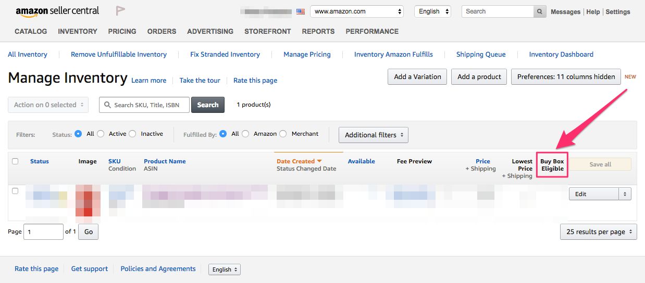Sort by the SKU column header
Screen dimensions: 645x283
115,161
